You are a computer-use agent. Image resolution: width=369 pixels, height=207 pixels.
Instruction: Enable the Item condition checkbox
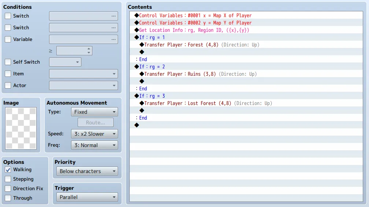8,74
